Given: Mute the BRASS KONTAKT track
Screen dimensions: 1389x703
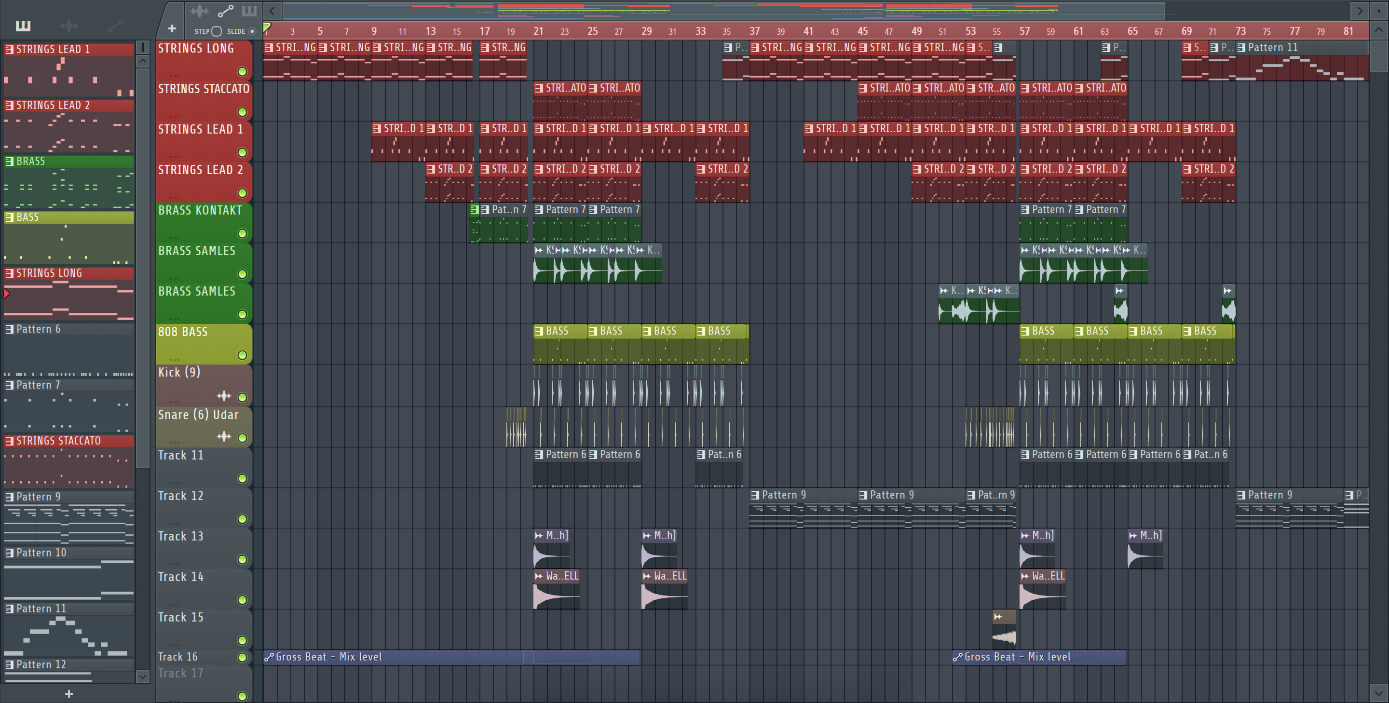Looking at the screenshot, I should click(x=242, y=233).
